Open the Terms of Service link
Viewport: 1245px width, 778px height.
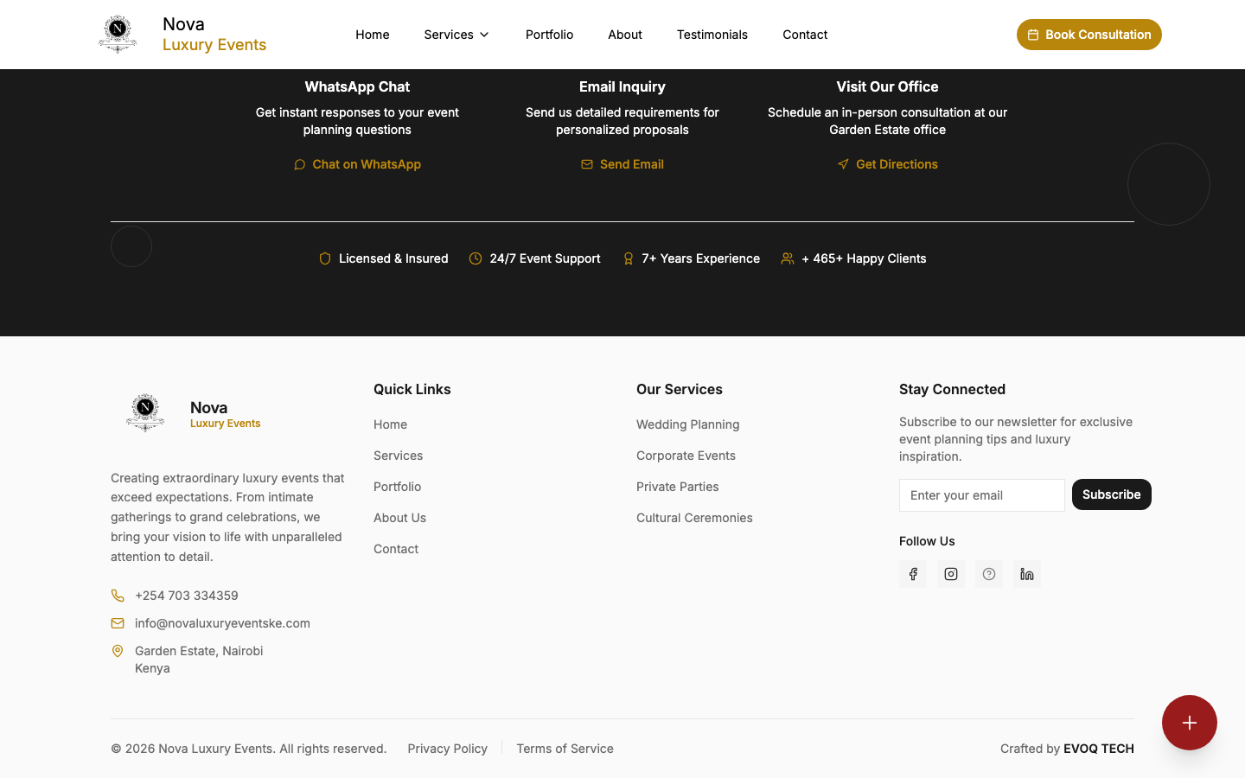pyautogui.click(x=565, y=749)
